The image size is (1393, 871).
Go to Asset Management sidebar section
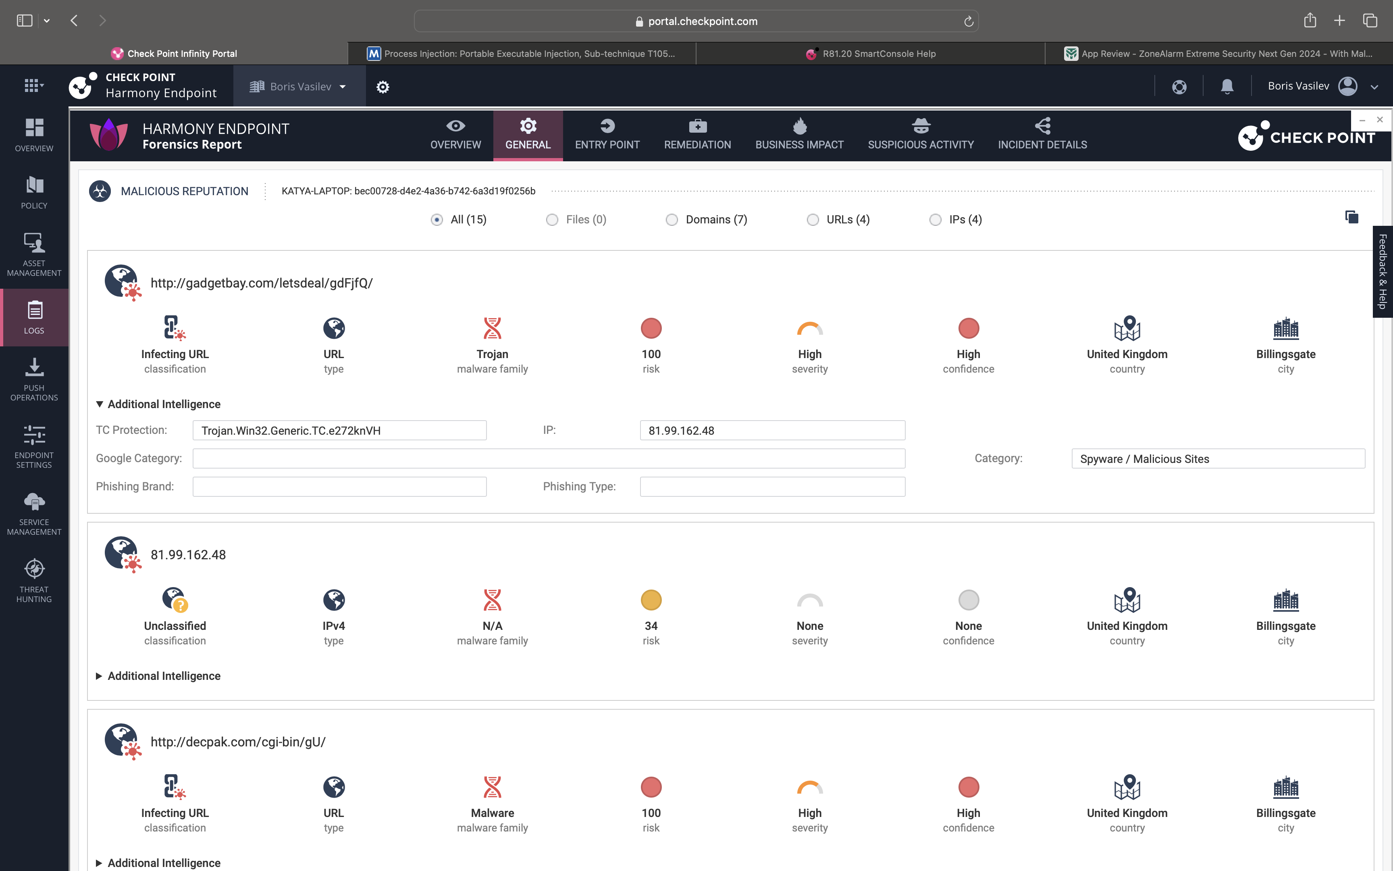point(34,255)
